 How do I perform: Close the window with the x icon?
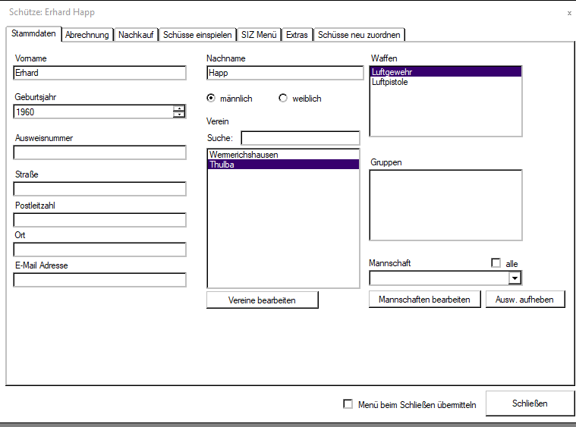(x=569, y=13)
